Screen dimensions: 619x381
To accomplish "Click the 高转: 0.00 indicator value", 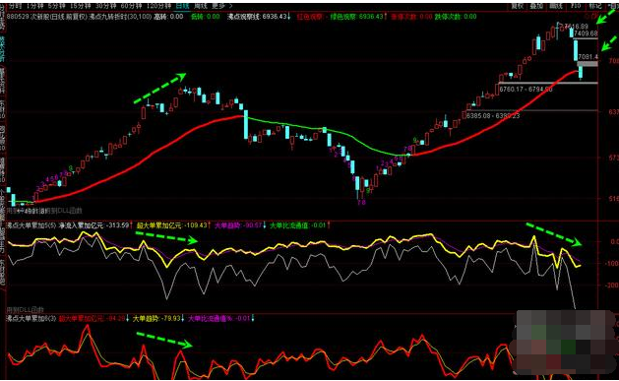I will [168, 17].
